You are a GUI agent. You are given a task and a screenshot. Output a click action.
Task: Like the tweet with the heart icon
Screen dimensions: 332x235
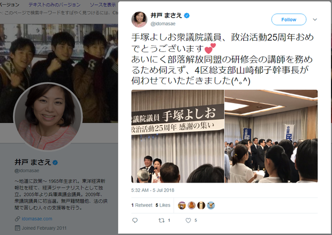188,221
